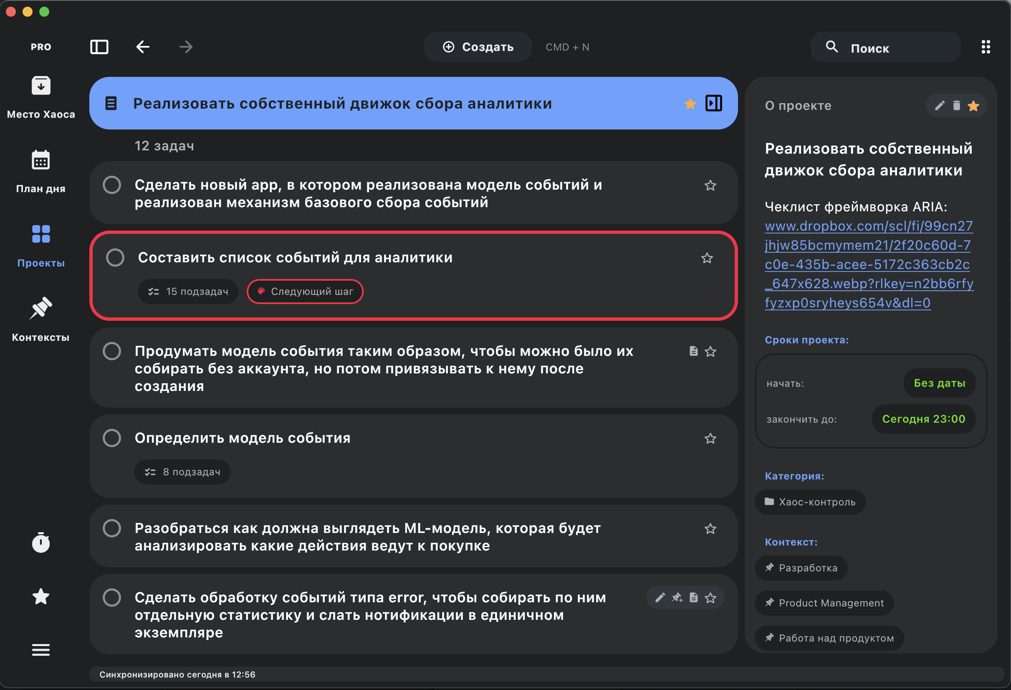
Task: Star the 'Разобраться как должна' ML-модель task
Action: 710,528
